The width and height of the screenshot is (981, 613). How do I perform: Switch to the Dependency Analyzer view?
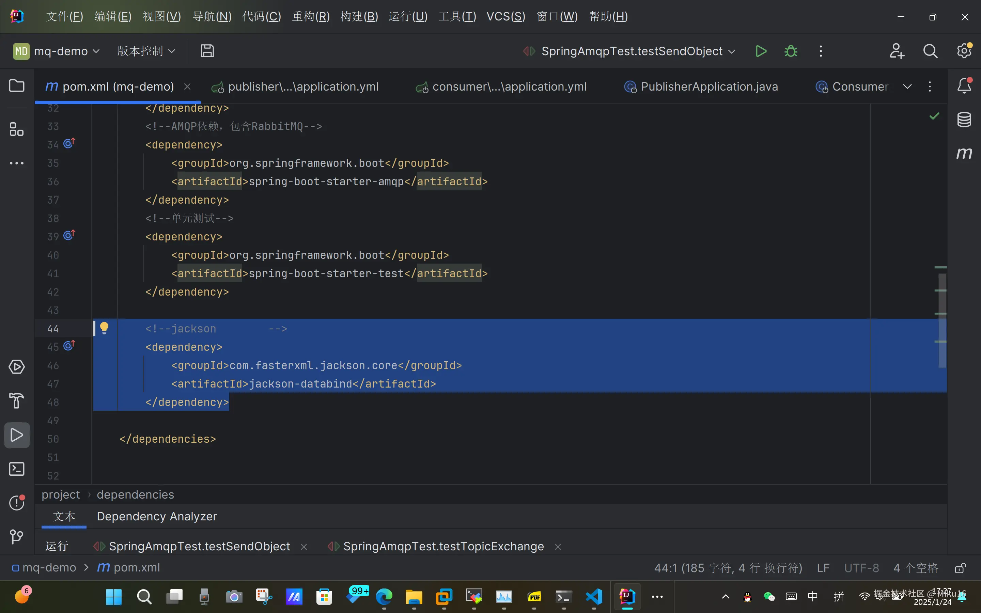pos(157,516)
